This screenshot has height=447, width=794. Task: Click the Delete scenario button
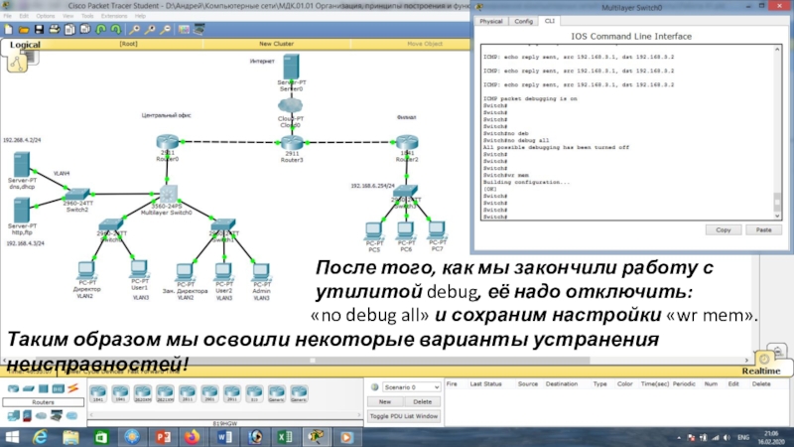point(423,402)
